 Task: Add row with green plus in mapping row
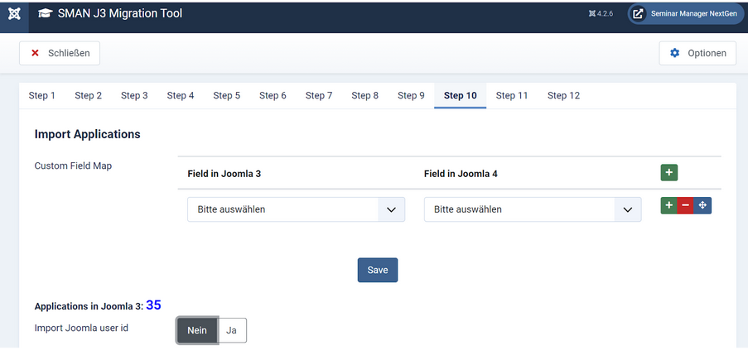click(x=668, y=205)
